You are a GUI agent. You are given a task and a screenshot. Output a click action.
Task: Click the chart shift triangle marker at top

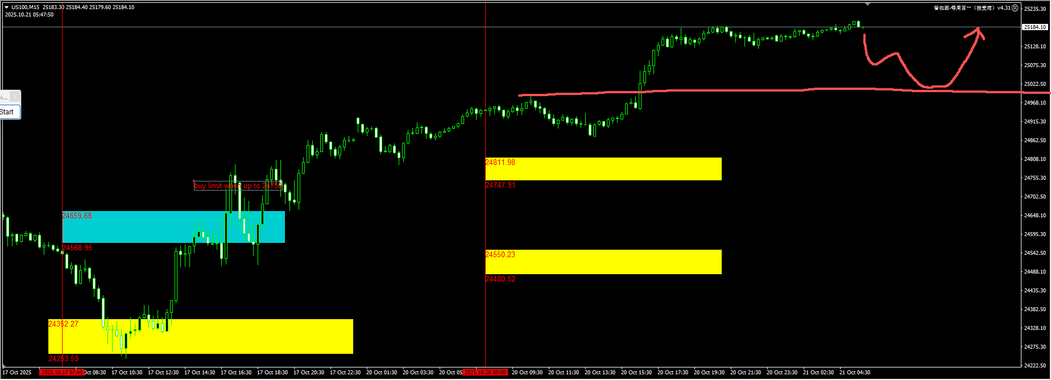(867, 4)
